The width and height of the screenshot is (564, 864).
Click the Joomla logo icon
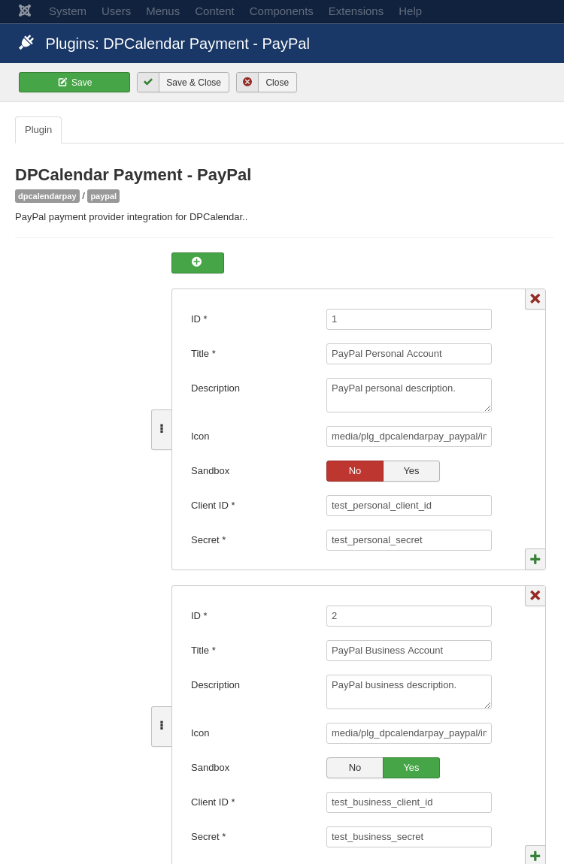pos(25,11)
